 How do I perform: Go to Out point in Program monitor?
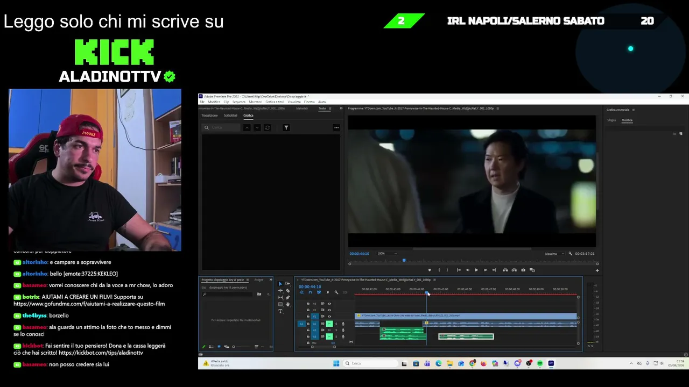(x=494, y=270)
